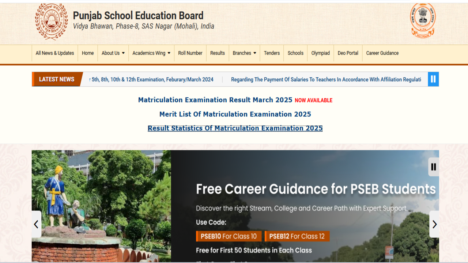Click the 'Use Code:' text in banner
This screenshot has width=468, height=263.
(x=211, y=222)
